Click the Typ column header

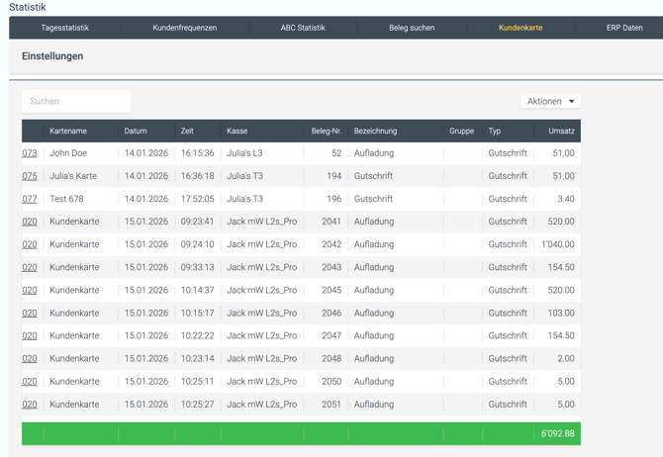click(495, 131)
